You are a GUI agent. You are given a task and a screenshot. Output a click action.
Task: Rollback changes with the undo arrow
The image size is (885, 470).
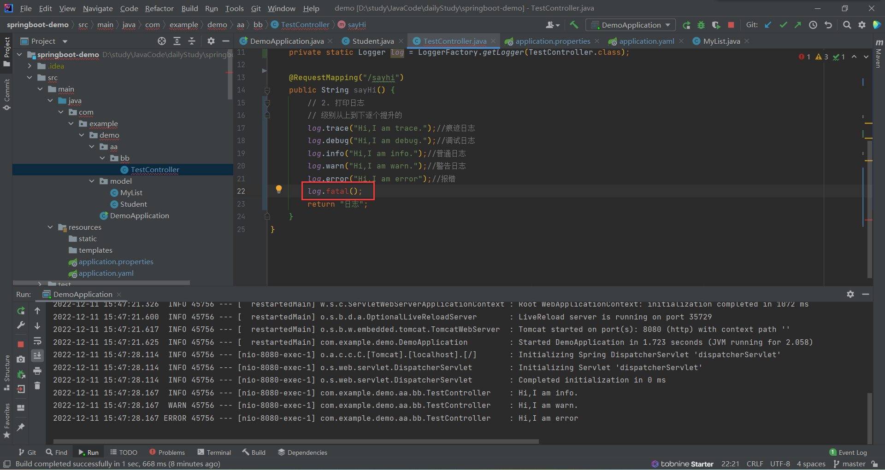[828, 25]
